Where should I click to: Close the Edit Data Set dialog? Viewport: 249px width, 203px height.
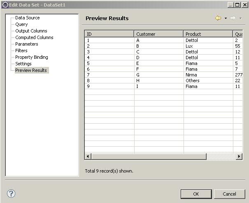(245, 5)
